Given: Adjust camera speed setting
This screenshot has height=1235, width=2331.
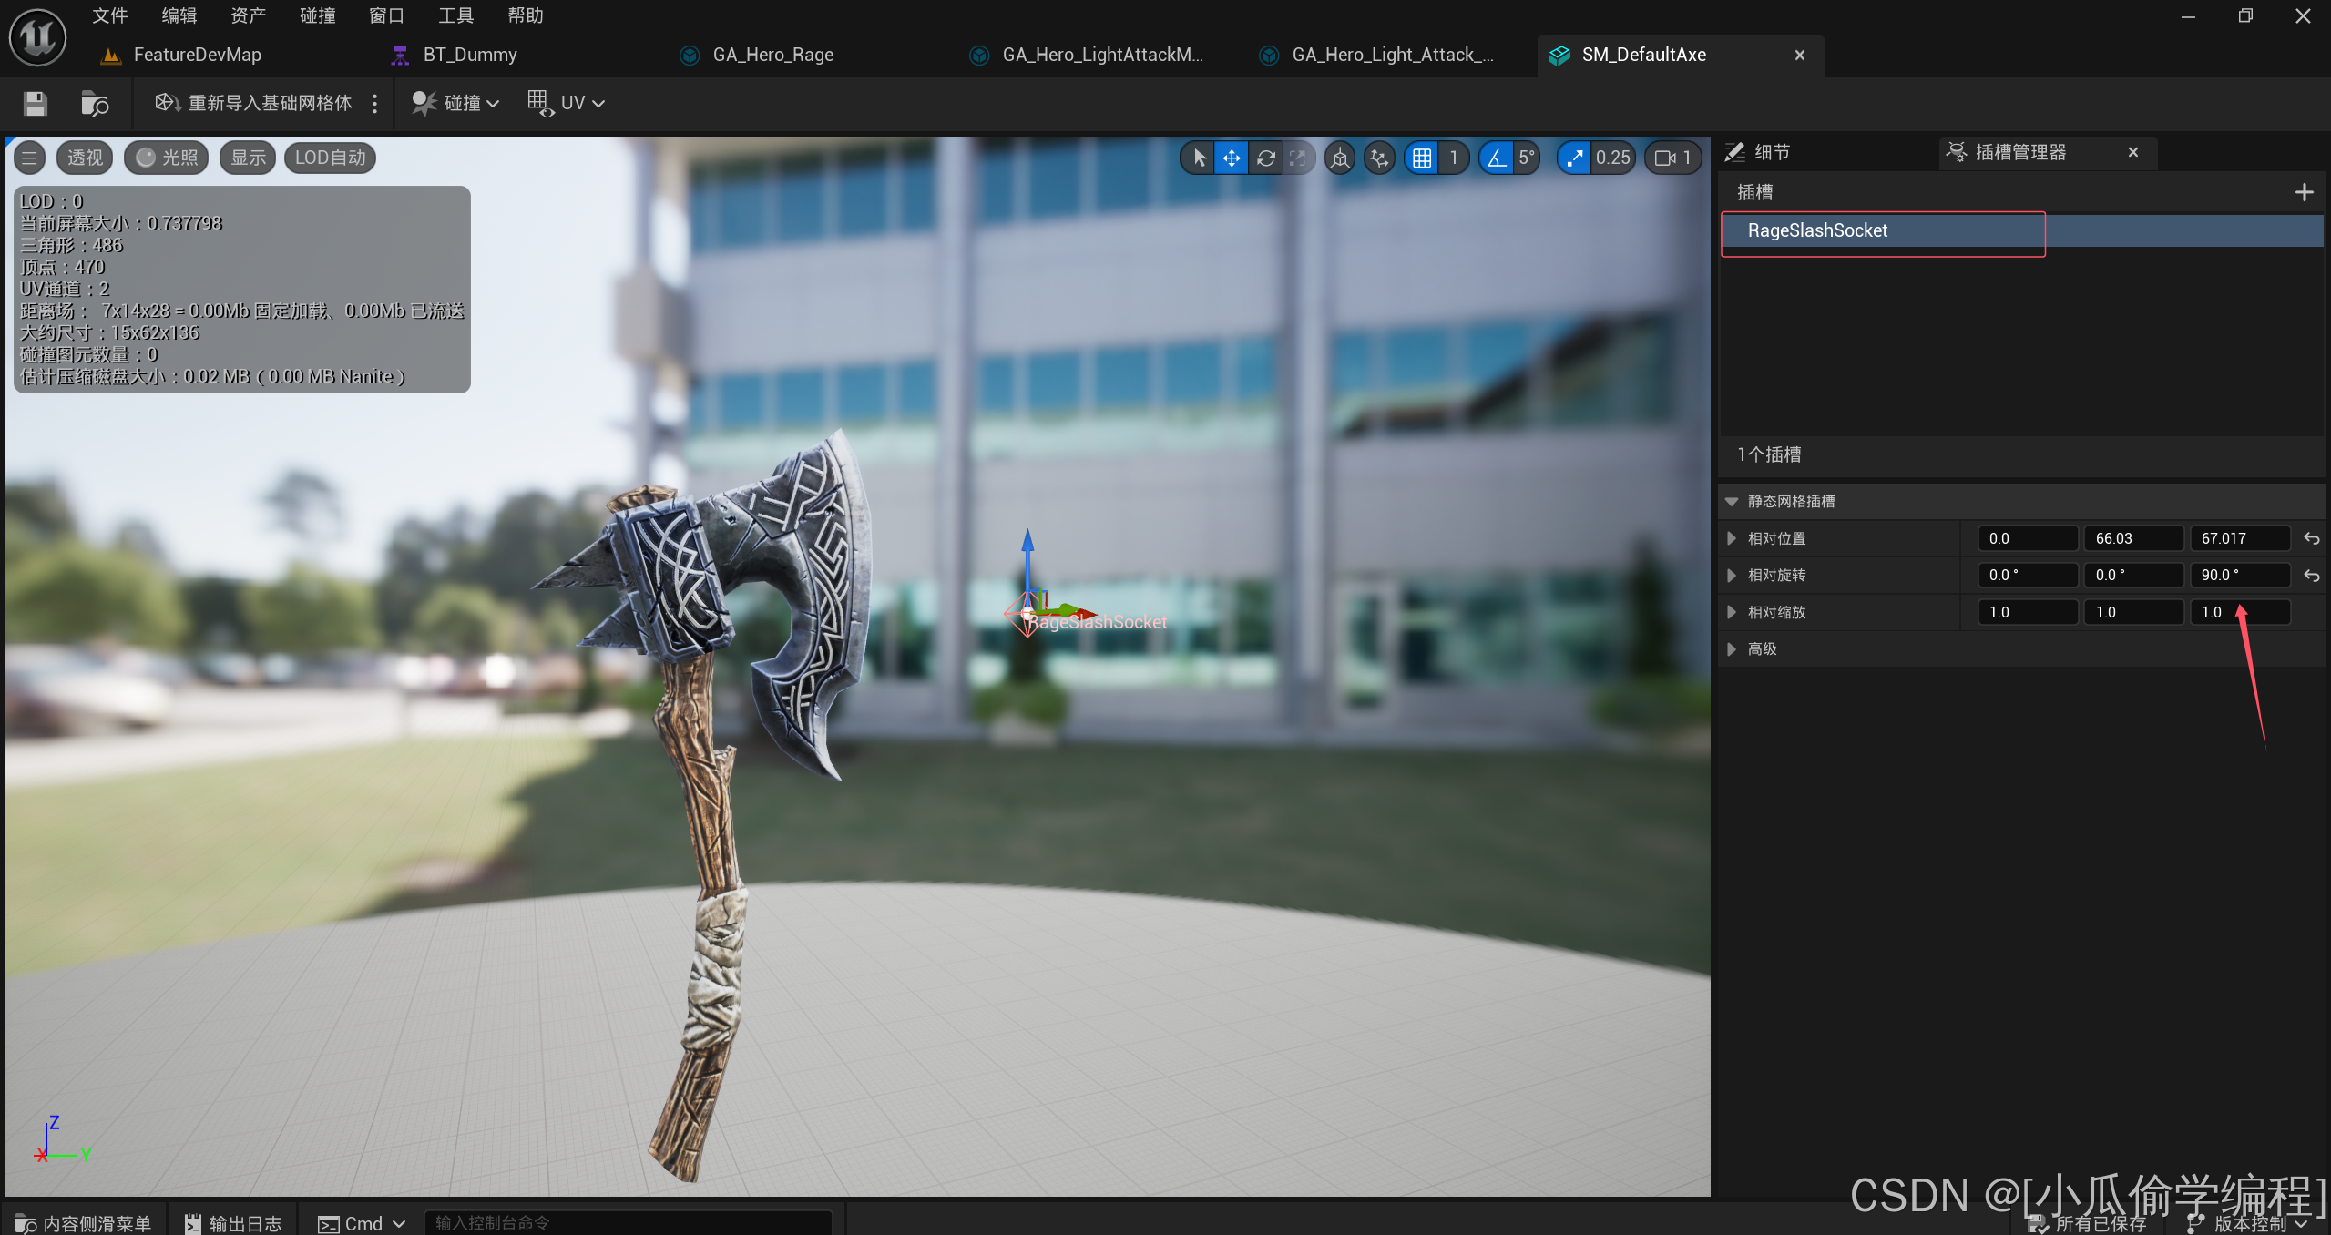Looking at the screenshot, I should [1672, 158].
